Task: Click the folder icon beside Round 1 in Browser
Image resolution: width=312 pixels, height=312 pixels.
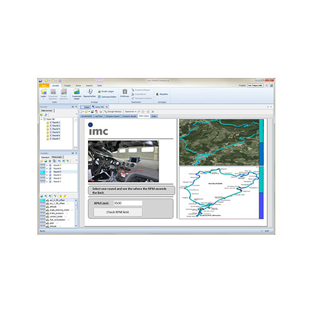Action: pyautogui.click(x=47, y=122)
